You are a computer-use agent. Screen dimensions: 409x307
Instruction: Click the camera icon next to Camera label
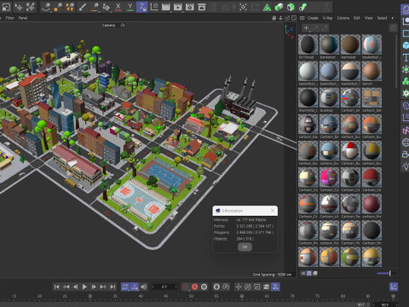[x=123, y=26]
